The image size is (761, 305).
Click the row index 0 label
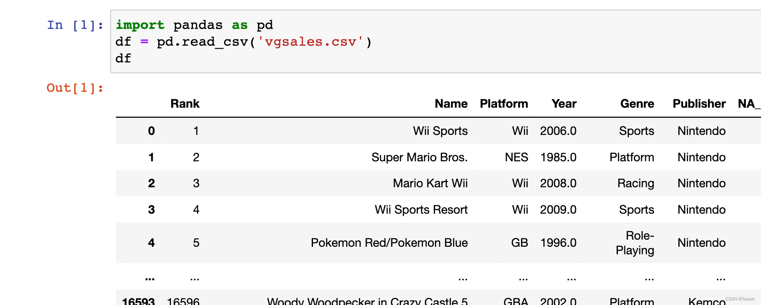point(151,131)
